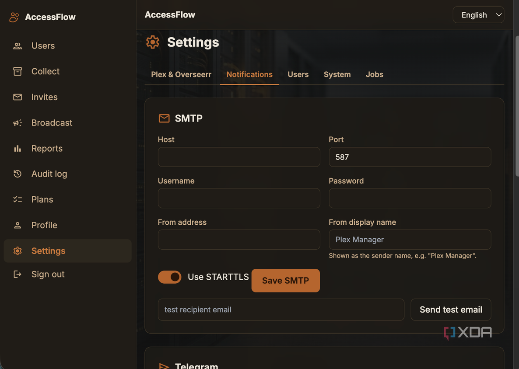Click the AccessFlow title in top header

pyautogui.click(x=170, y=15)
